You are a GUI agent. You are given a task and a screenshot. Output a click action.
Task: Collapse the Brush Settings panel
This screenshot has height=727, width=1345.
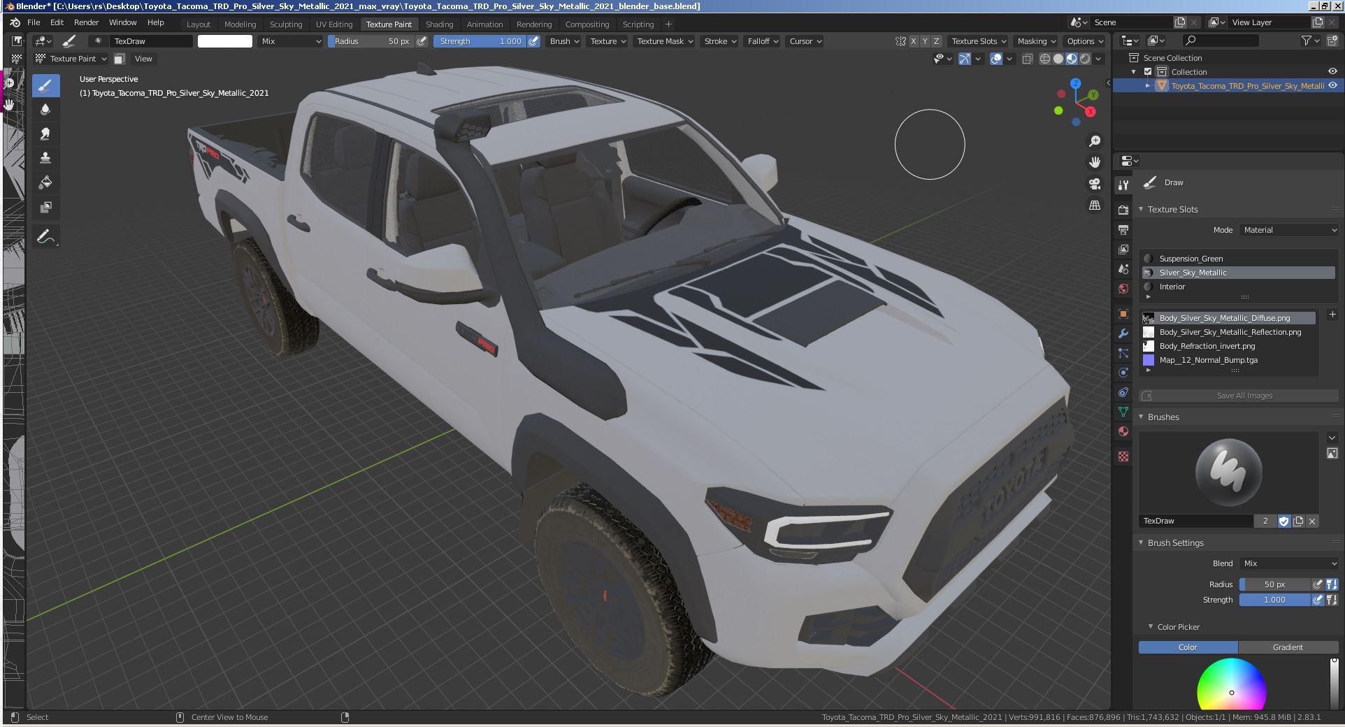(1176, 542)
